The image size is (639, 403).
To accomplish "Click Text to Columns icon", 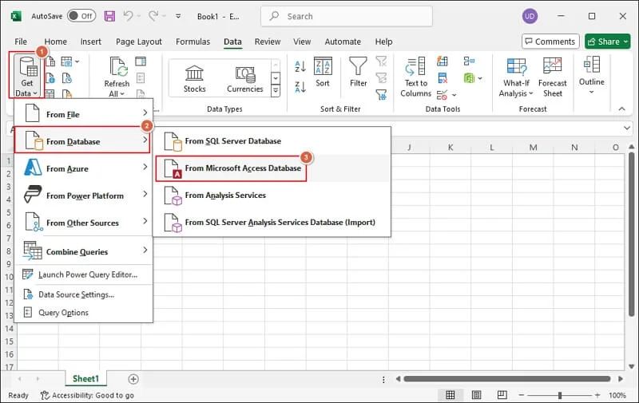I will (x=415, y=77).
